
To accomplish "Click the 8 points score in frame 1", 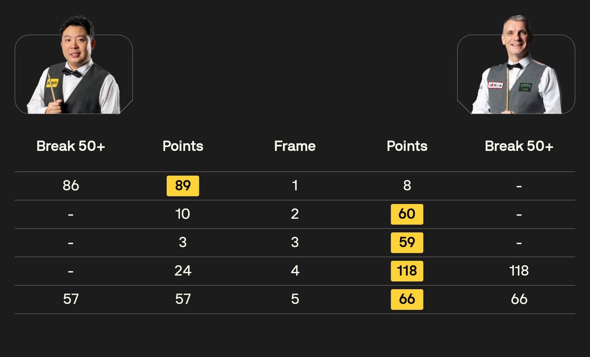I will click(x=407, y=186).
